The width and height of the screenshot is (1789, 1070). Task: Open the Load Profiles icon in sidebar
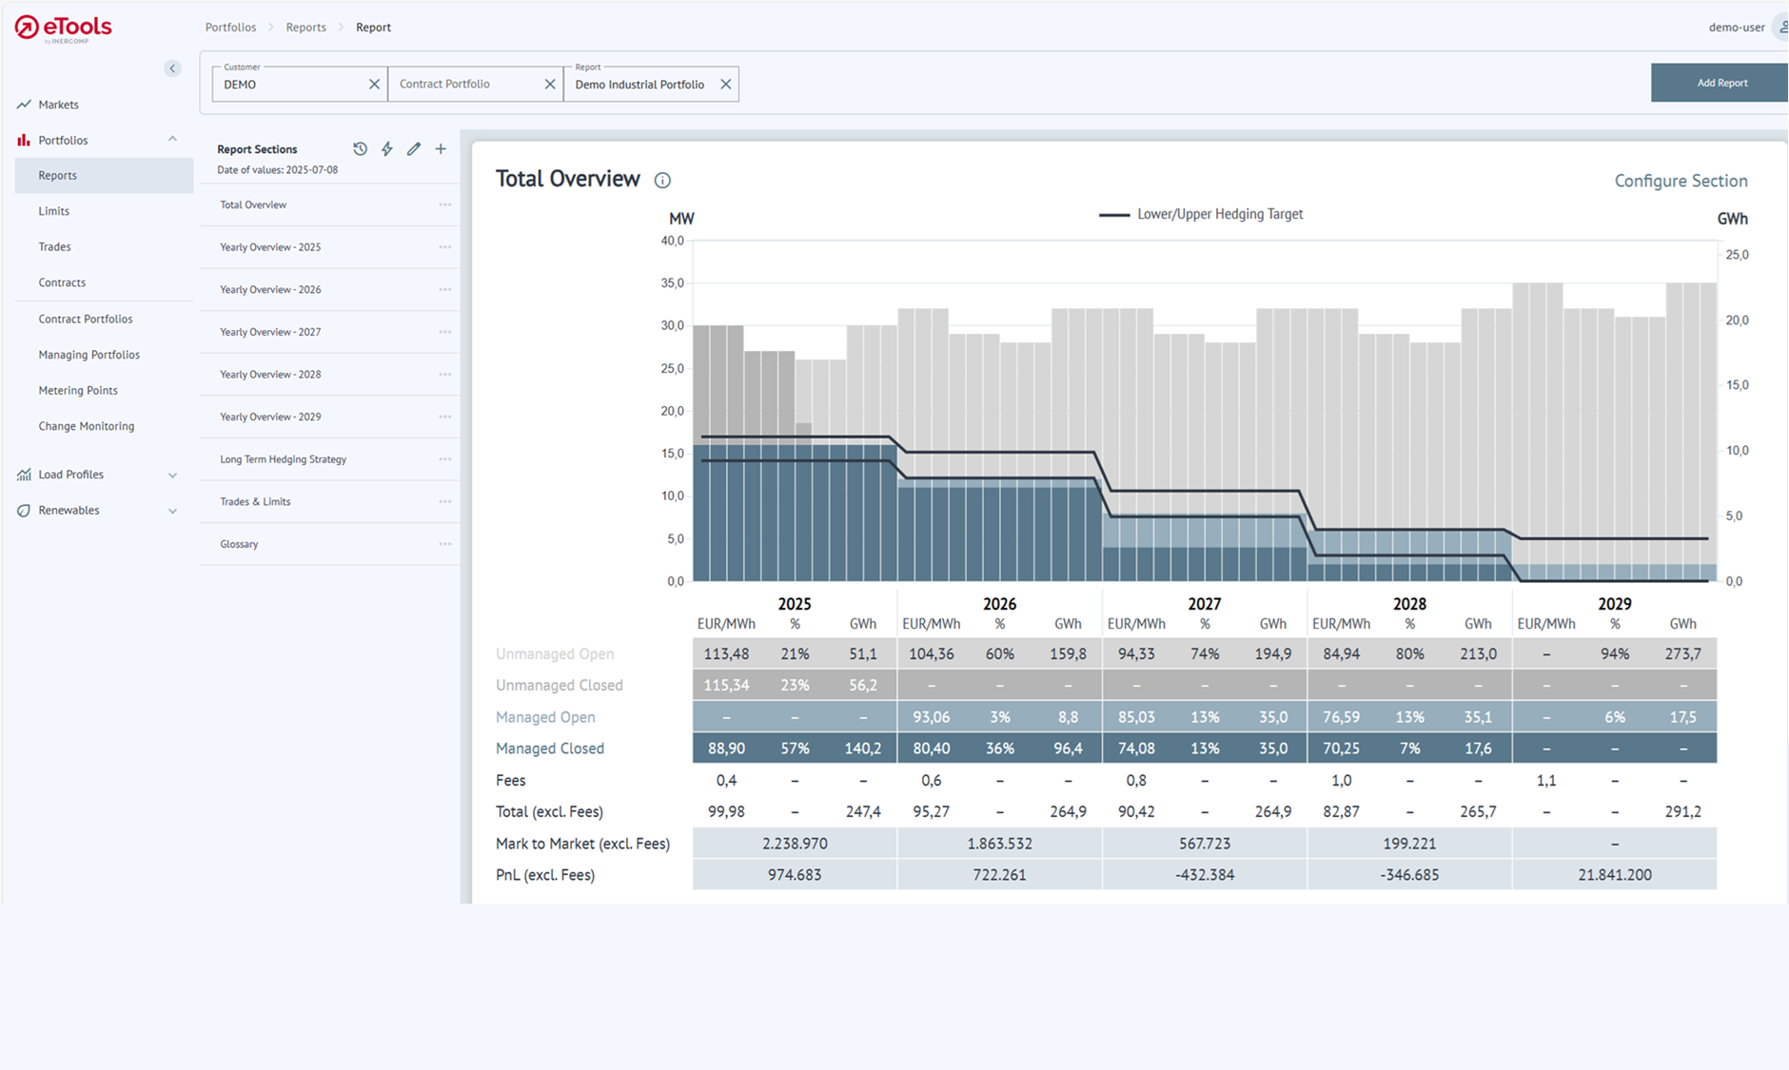click(23, 474)
